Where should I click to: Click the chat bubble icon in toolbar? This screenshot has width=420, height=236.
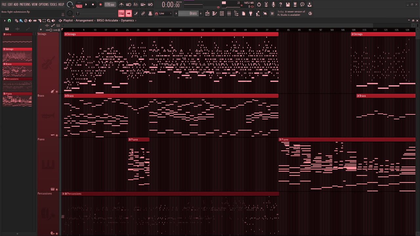[302, 5]
